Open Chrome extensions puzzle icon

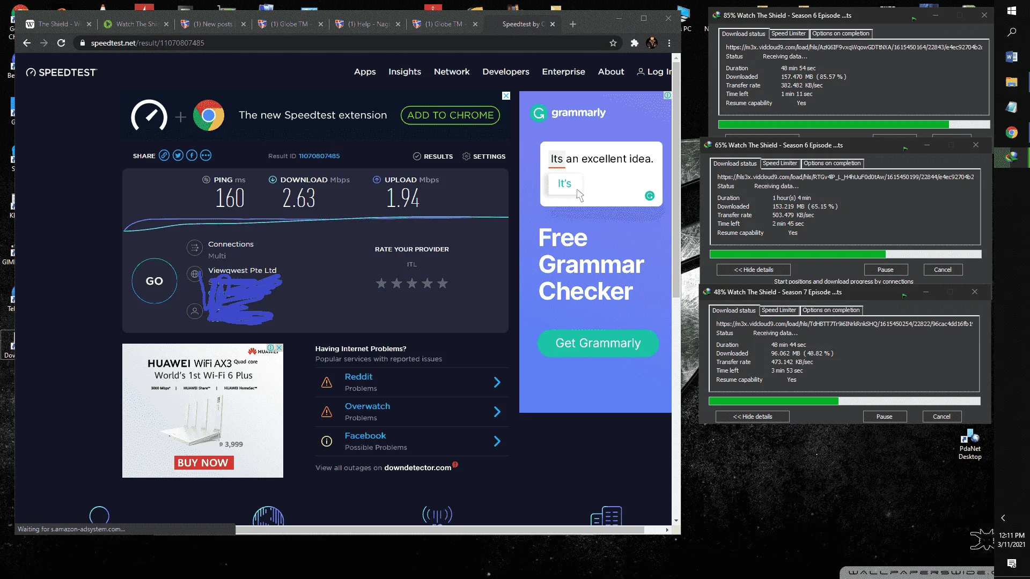635,43
